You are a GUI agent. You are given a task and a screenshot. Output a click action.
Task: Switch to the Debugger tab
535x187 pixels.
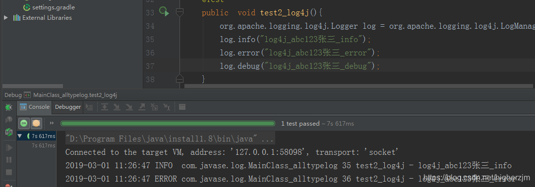point(68,107)
